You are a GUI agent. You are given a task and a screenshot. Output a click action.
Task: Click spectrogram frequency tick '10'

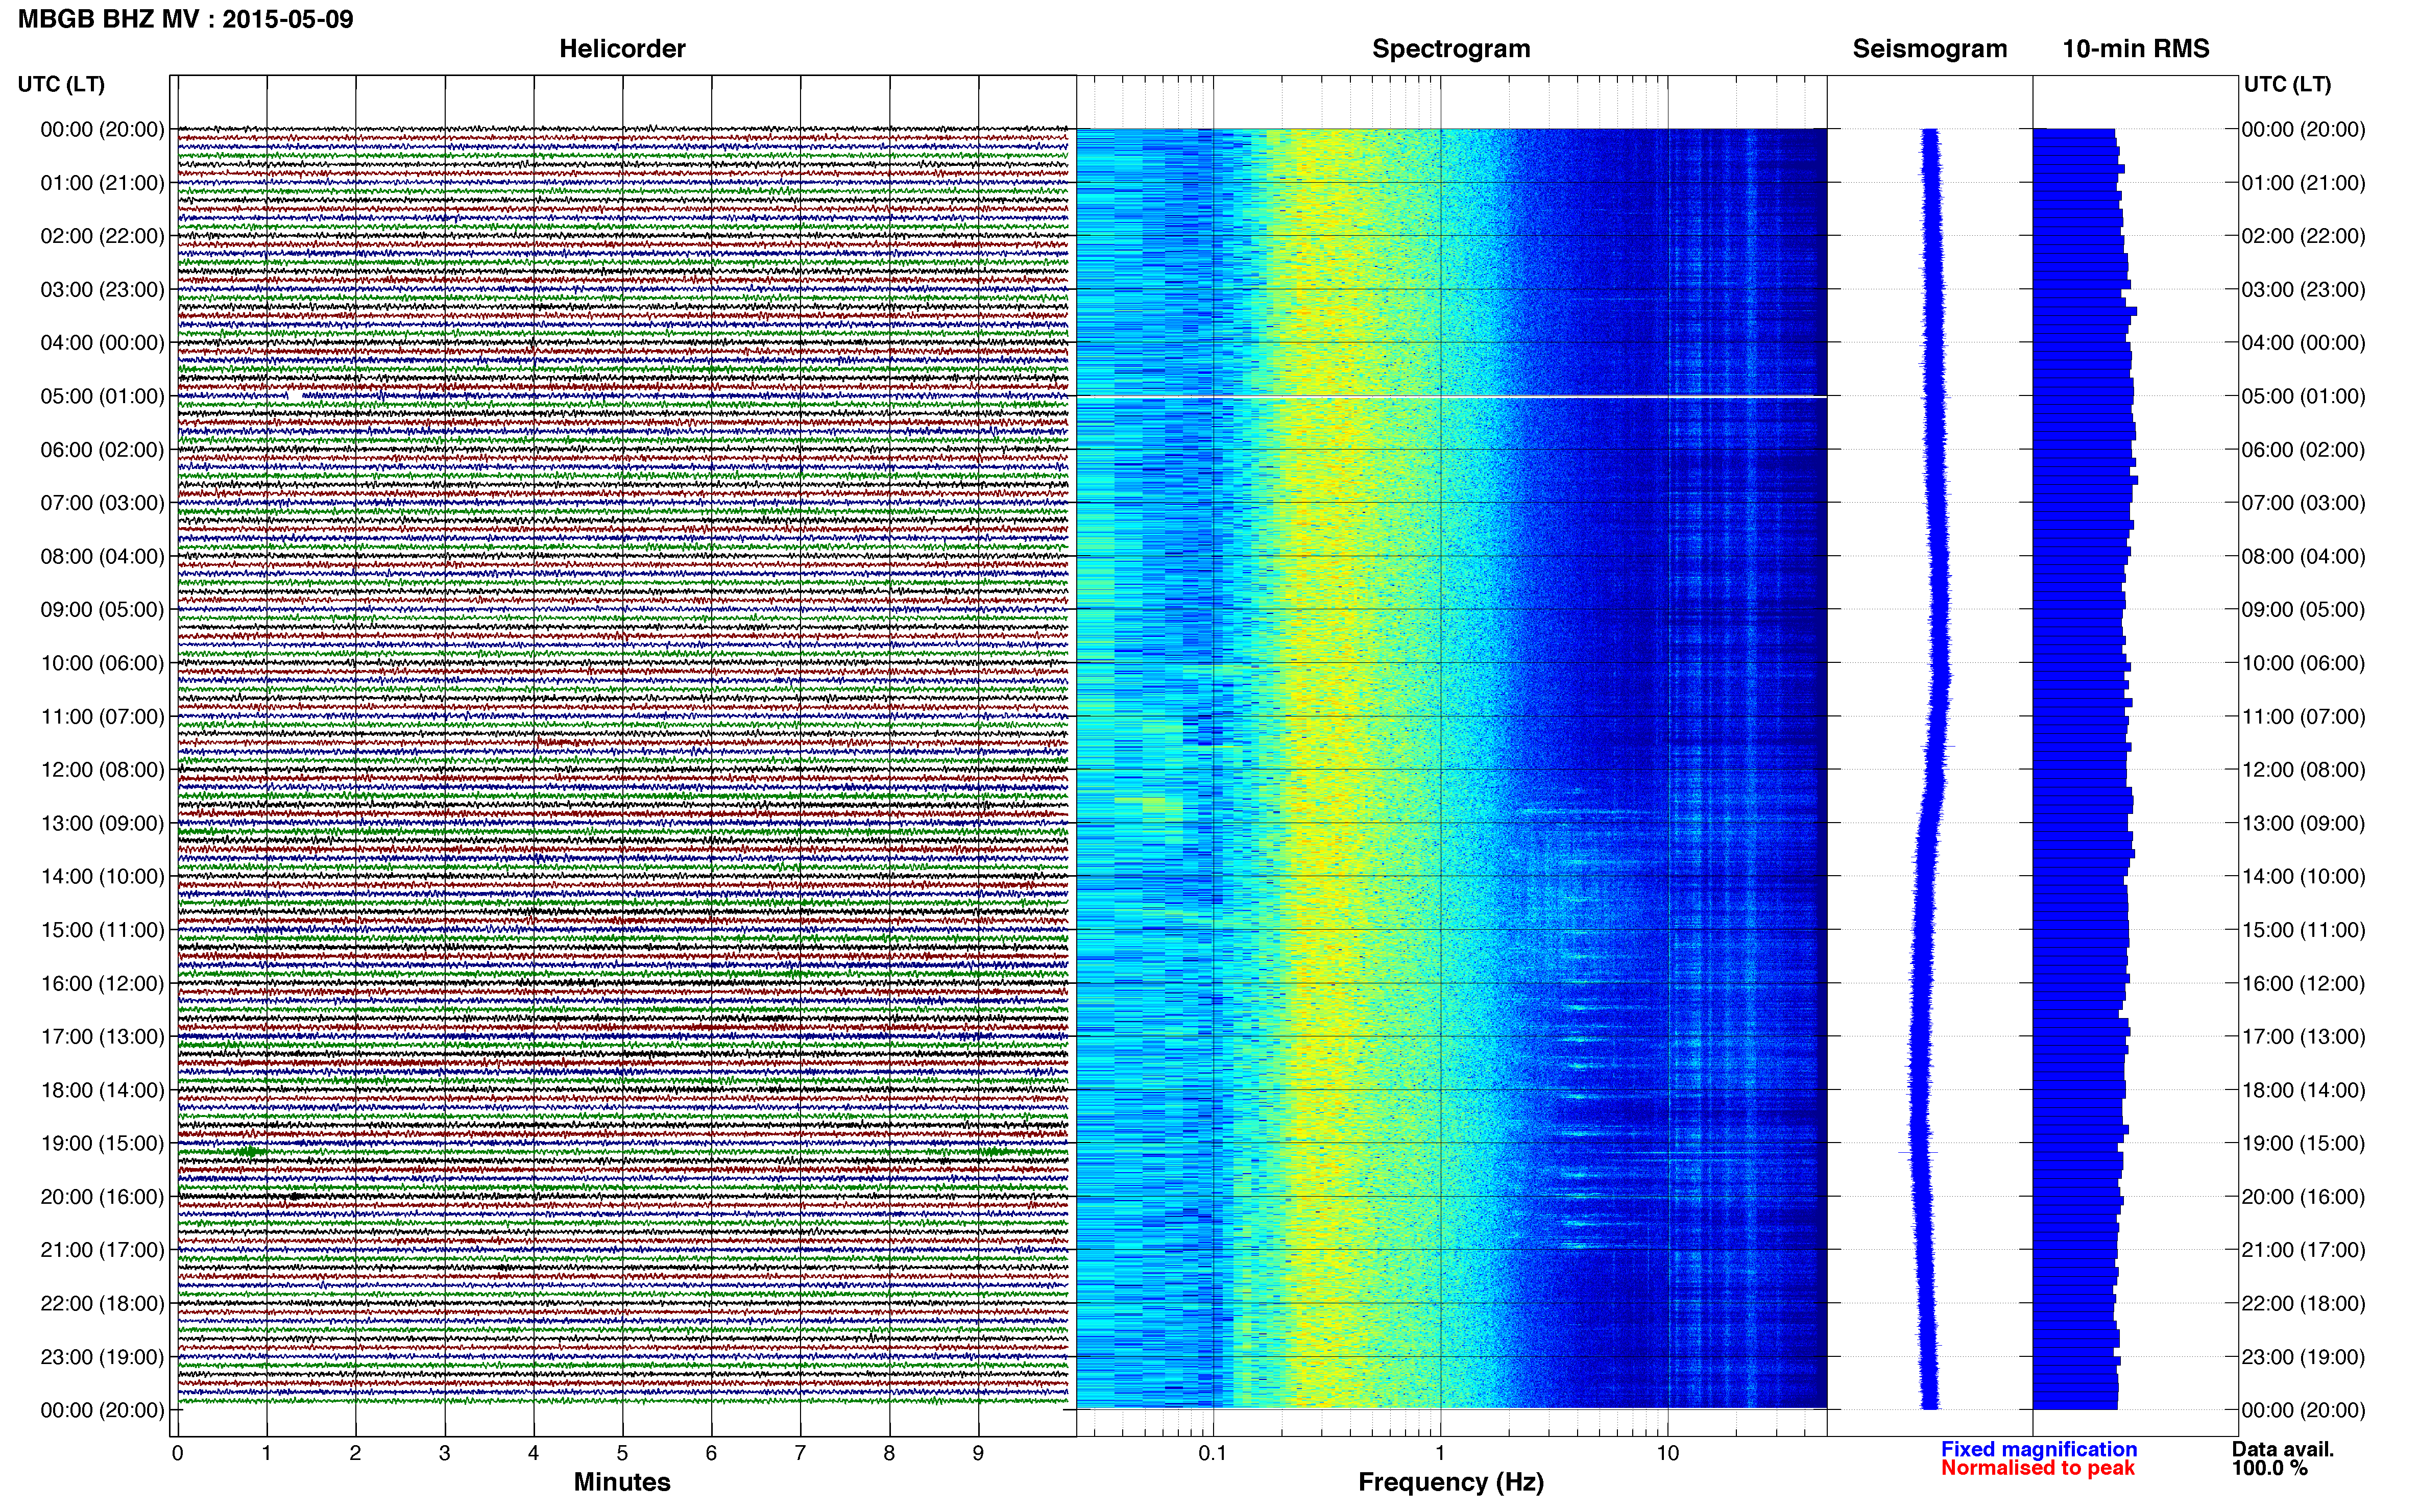pyautogui.click(x=1667, y=1453)
